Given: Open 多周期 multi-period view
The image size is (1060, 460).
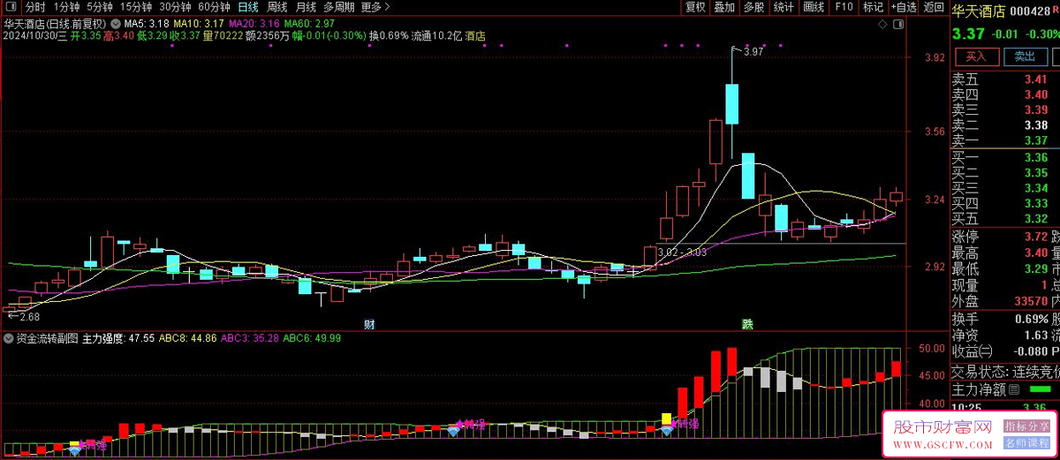Looking at the screenshot, I should coord(339,6).
